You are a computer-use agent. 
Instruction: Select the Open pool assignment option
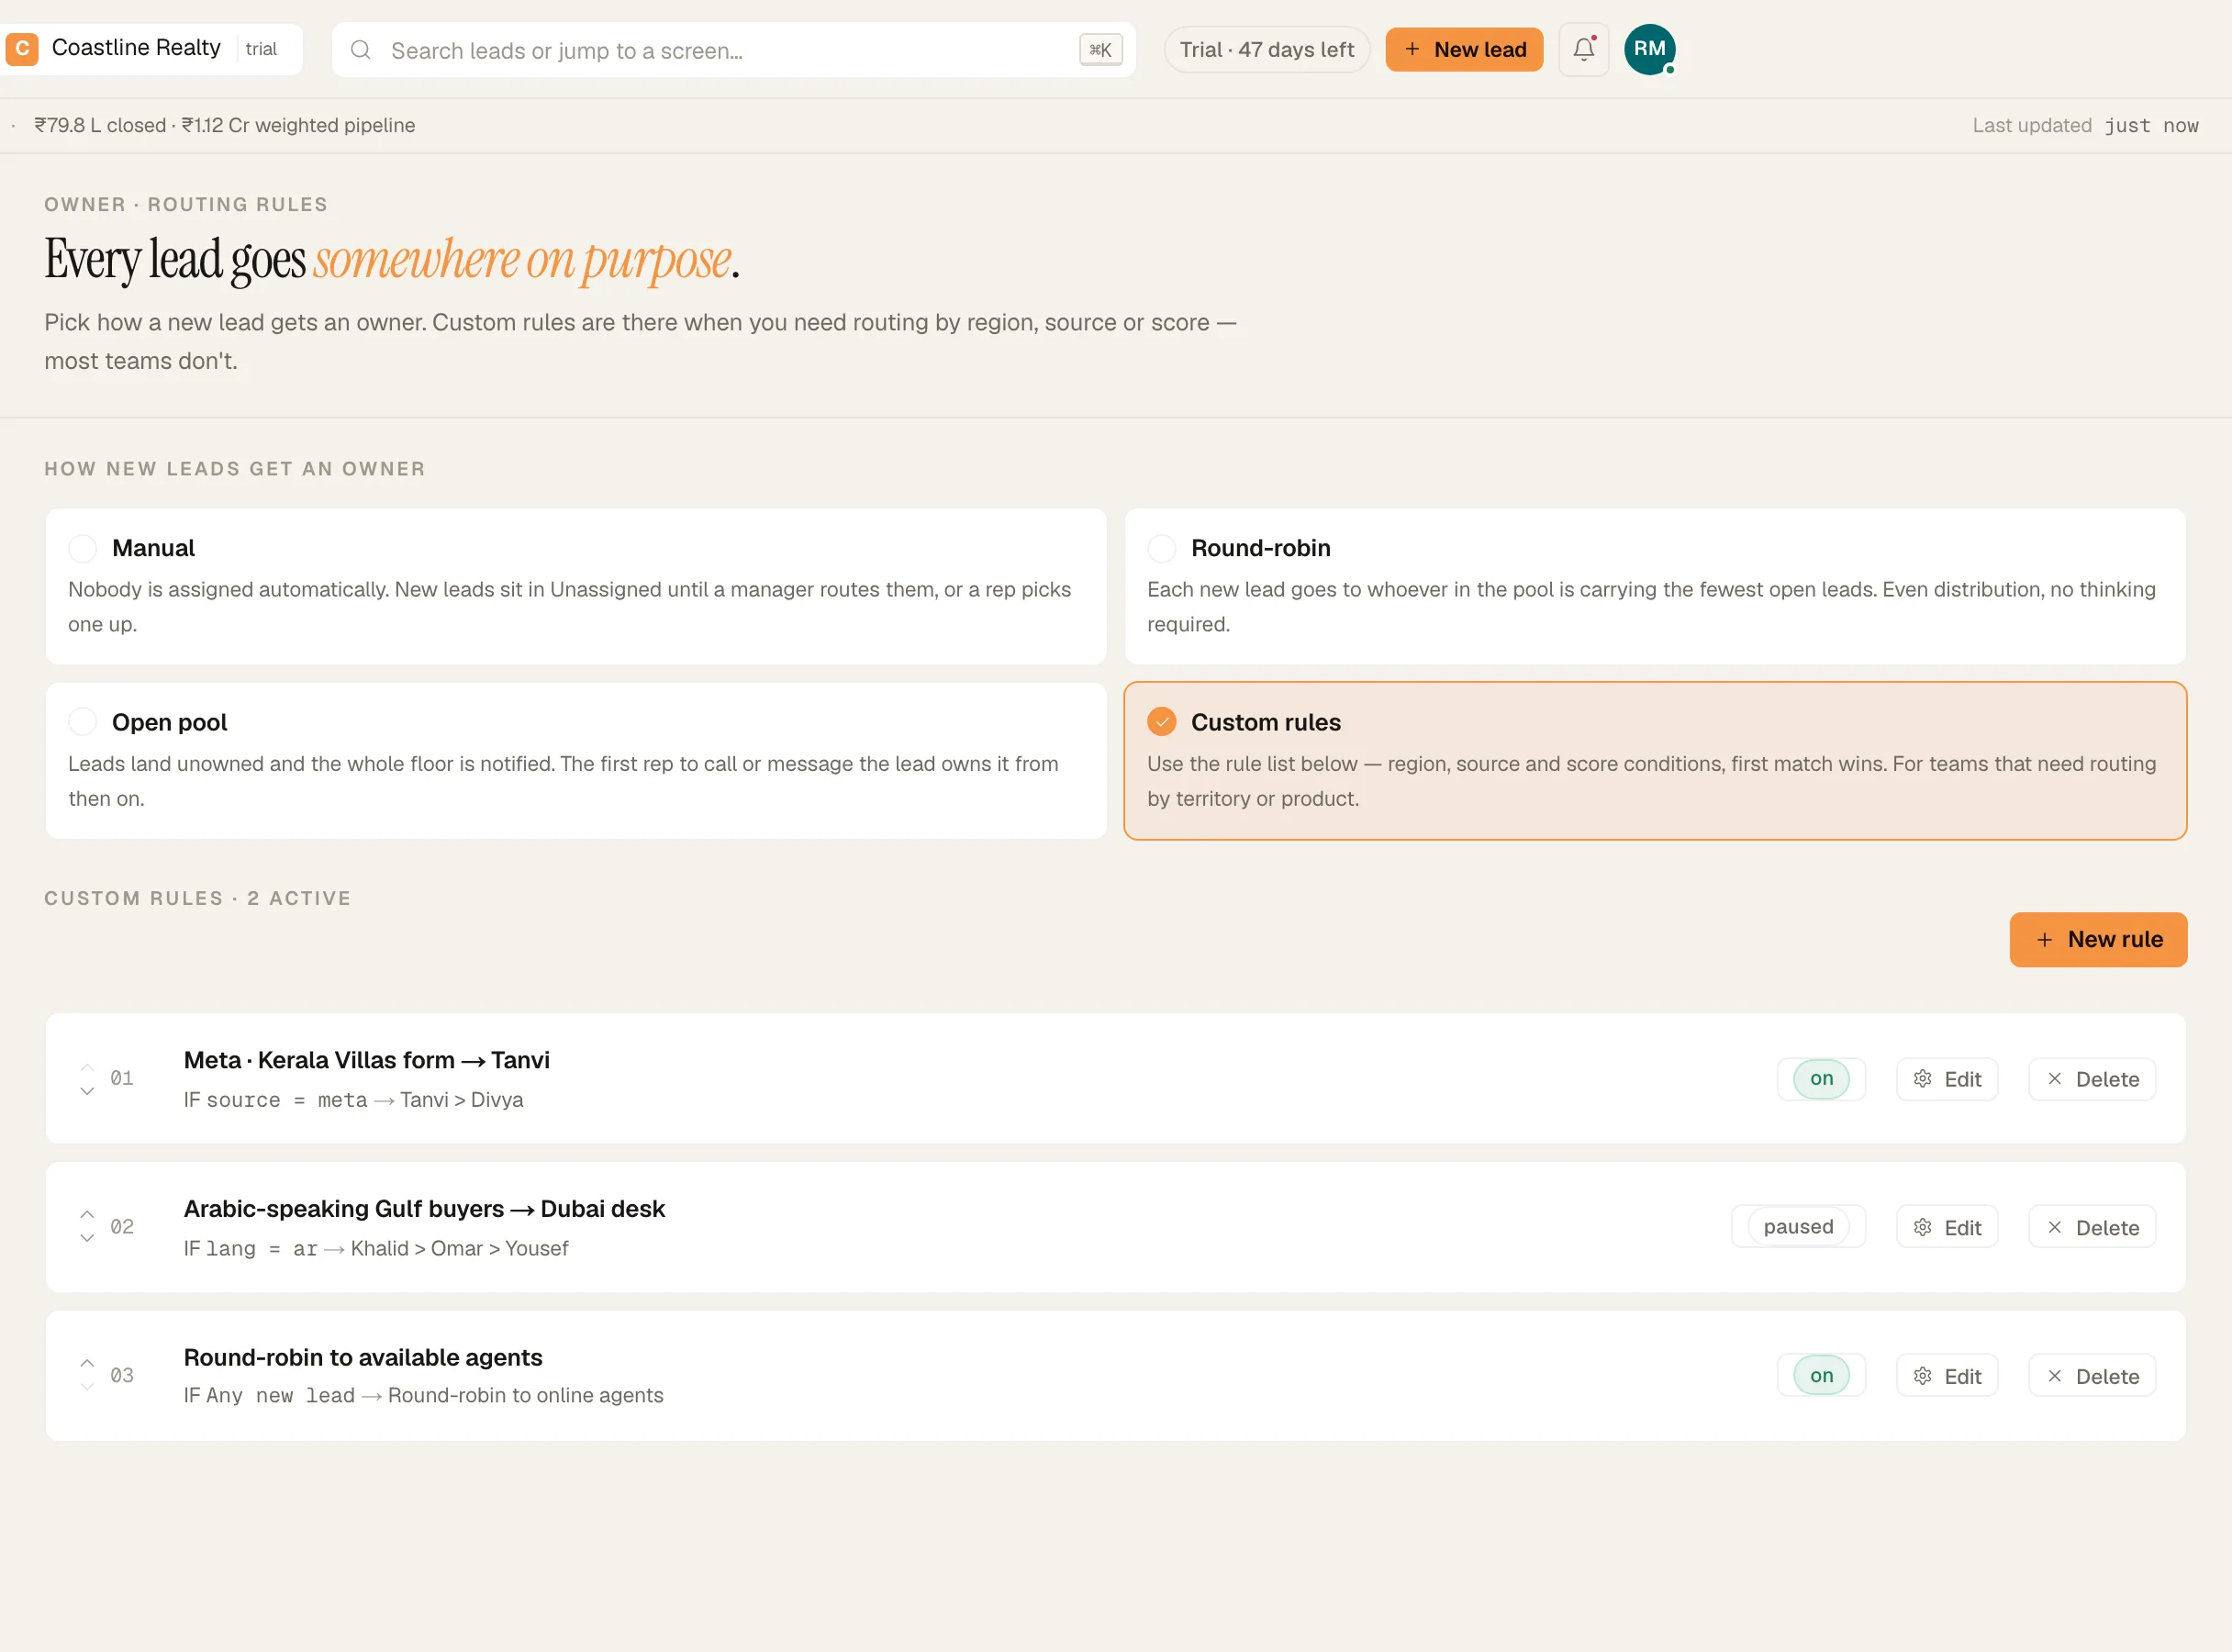[576, 761]
